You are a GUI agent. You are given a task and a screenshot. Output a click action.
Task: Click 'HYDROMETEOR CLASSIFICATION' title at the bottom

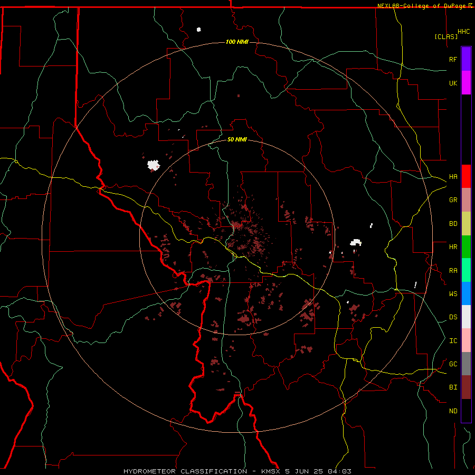tap(185, 471)
